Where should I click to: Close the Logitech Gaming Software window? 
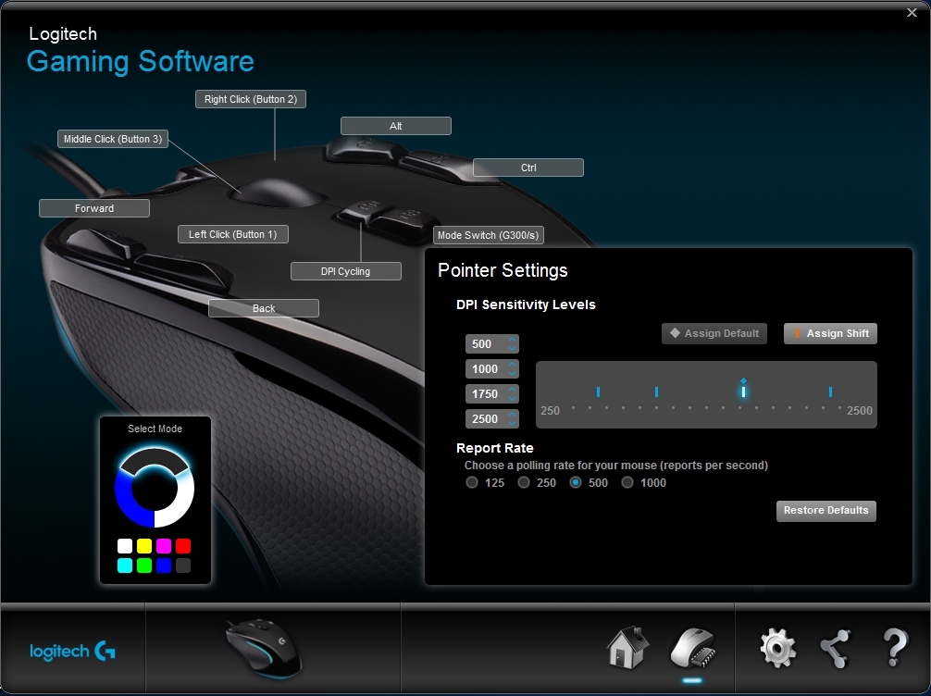[912, 12]
